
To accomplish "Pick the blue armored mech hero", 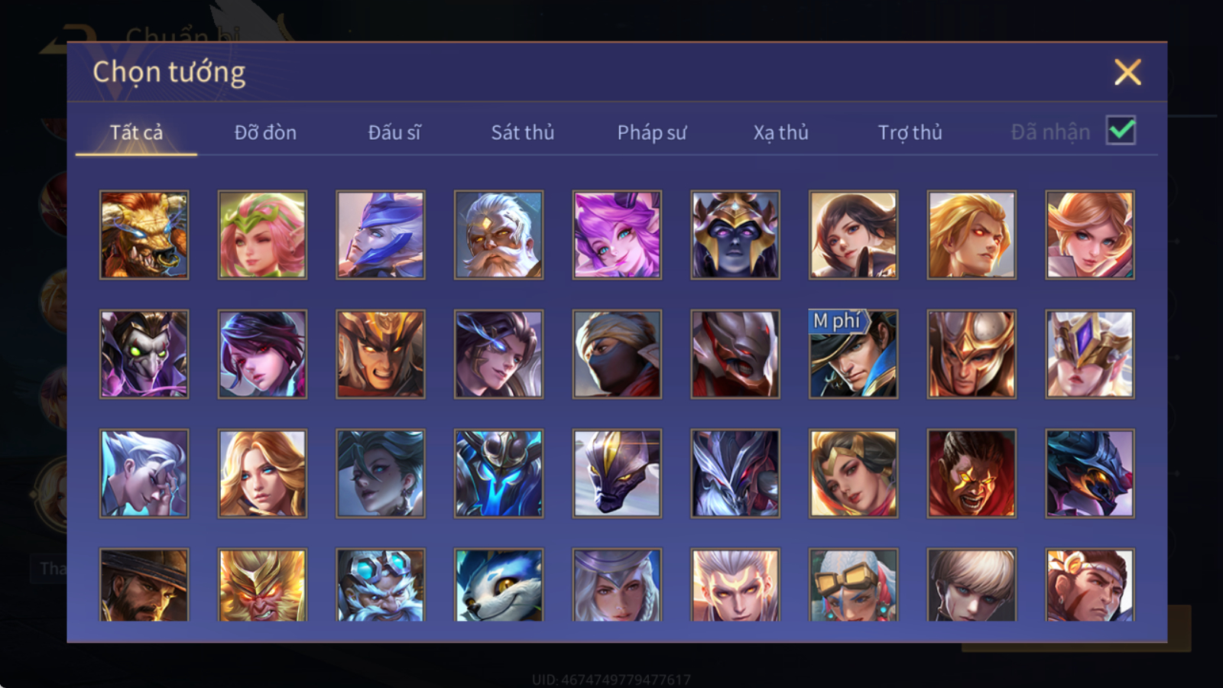I will point(498,473).
